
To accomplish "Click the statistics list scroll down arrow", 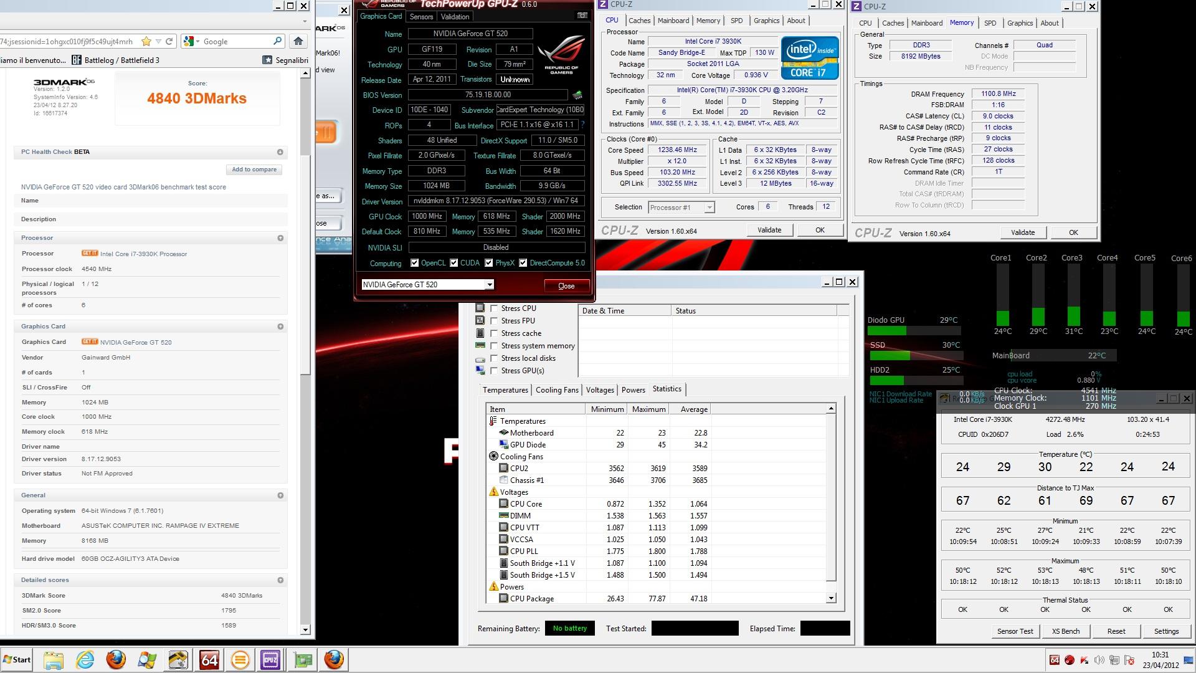I will tap(831, 598).
